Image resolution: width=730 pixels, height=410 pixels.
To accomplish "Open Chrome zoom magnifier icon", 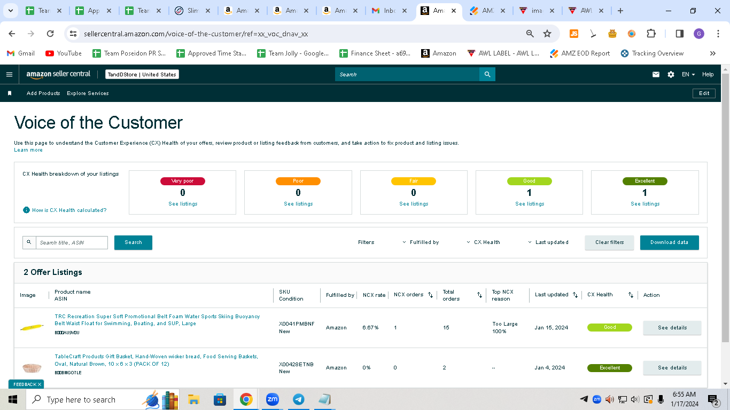I will pyautogui.click(x=530, y=34).
